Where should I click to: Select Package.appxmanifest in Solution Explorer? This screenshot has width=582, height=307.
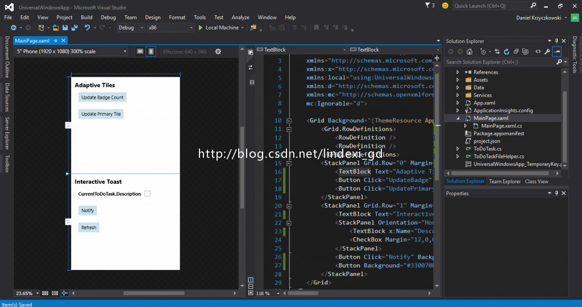click(x=498, y=133)
